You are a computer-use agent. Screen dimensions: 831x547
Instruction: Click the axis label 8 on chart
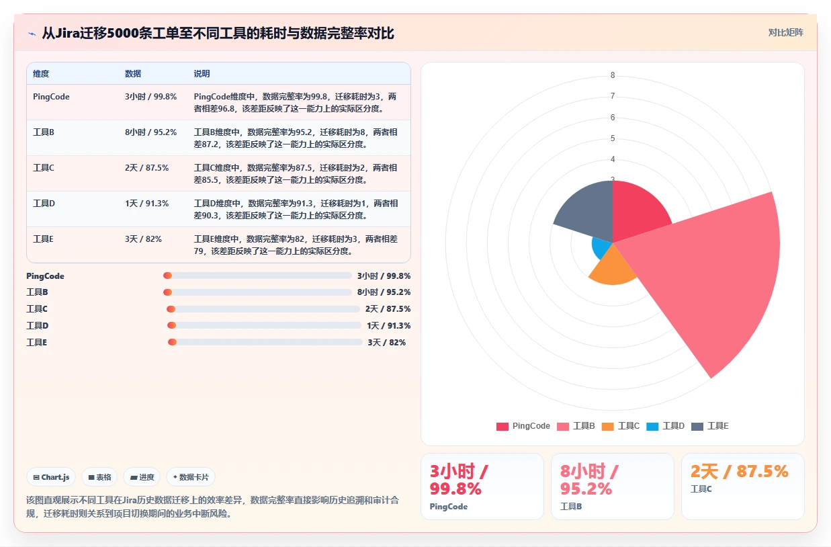[x=613, y=75]
